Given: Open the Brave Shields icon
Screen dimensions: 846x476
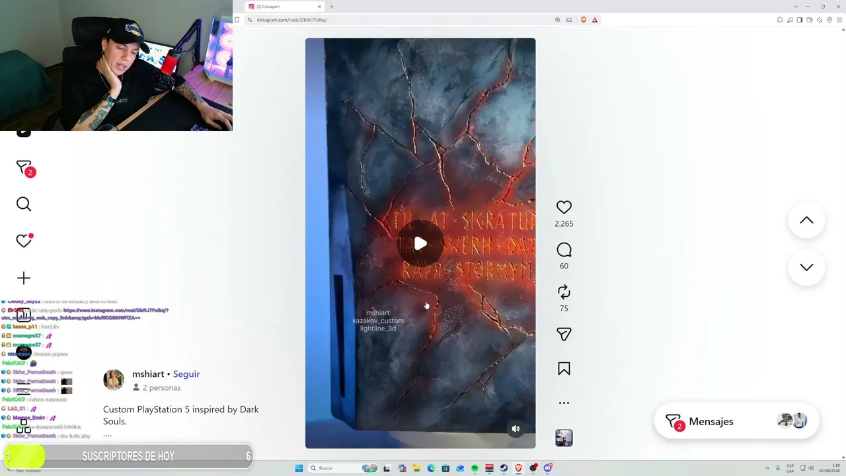Looking at the screenshot, I should point(583,20).
